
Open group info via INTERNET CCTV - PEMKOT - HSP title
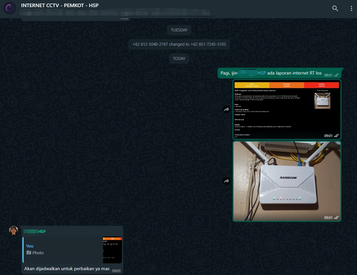pos(60,6)
